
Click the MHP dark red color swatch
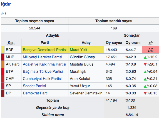3,57
